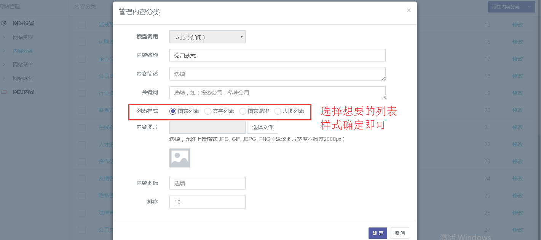541x240 pixels.
Task: Close the 管理内容分类 dialog with the × icon
Action: point(409,10)
